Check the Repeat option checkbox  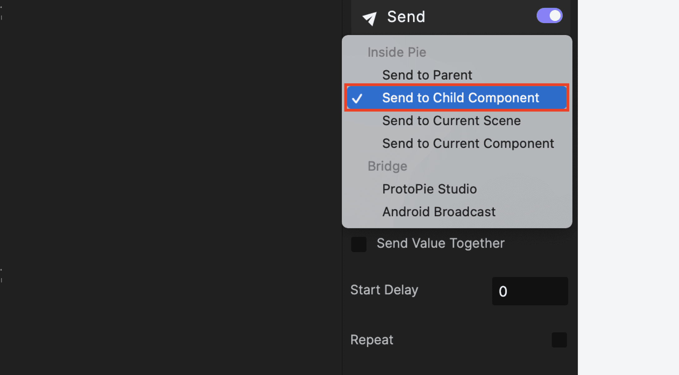(559, 340)
